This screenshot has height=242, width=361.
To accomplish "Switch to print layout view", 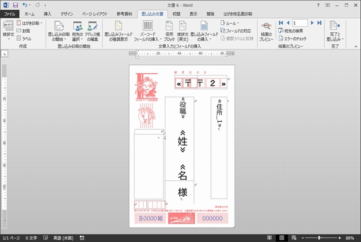I will [x=281, y=237].
